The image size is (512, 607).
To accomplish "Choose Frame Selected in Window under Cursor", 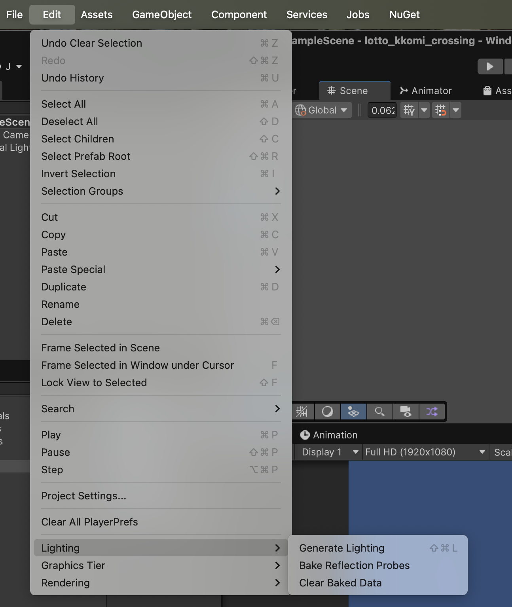I will [x=161, y=365].
